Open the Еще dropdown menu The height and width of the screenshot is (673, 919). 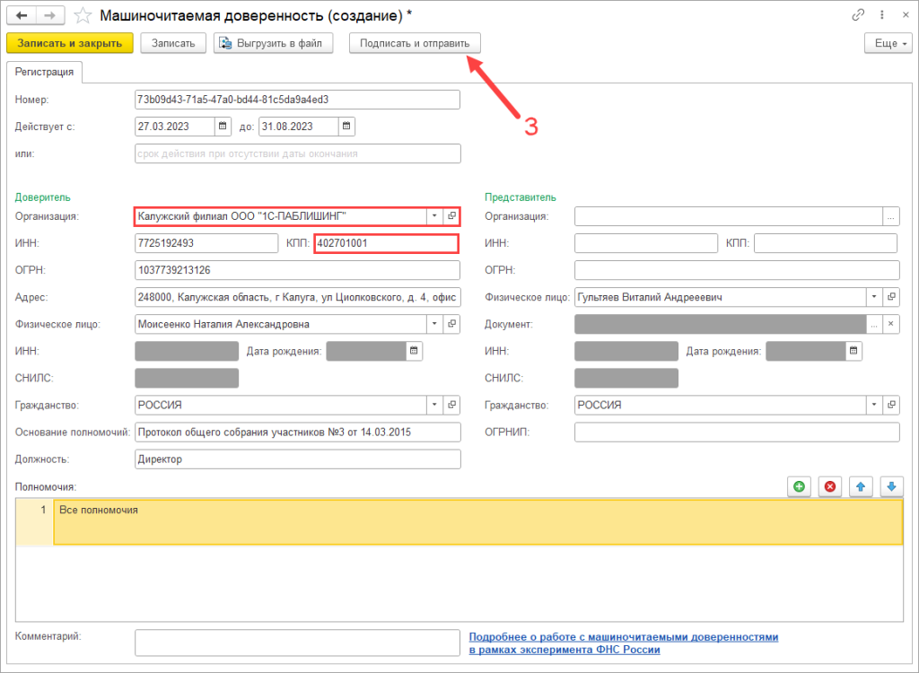[888, 43]
